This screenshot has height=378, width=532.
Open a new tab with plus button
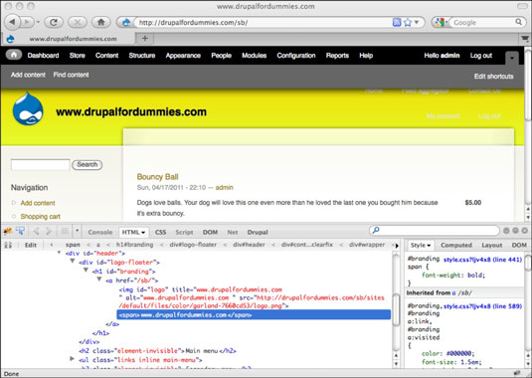point(145,39)
